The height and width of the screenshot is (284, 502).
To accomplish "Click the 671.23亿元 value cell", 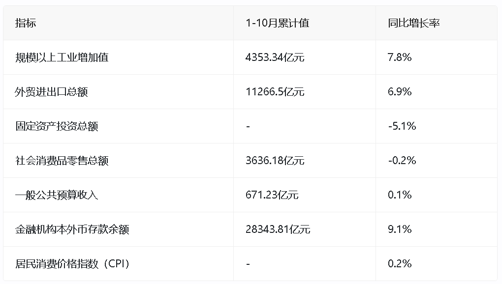I will 272,195.
